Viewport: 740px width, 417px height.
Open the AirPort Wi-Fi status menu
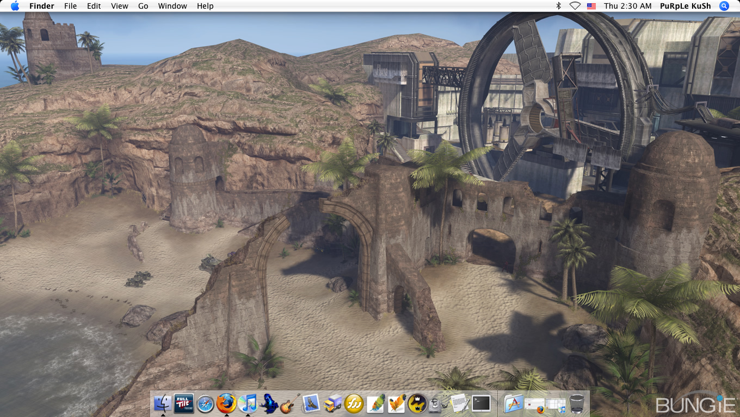click(x=575, y=6)
